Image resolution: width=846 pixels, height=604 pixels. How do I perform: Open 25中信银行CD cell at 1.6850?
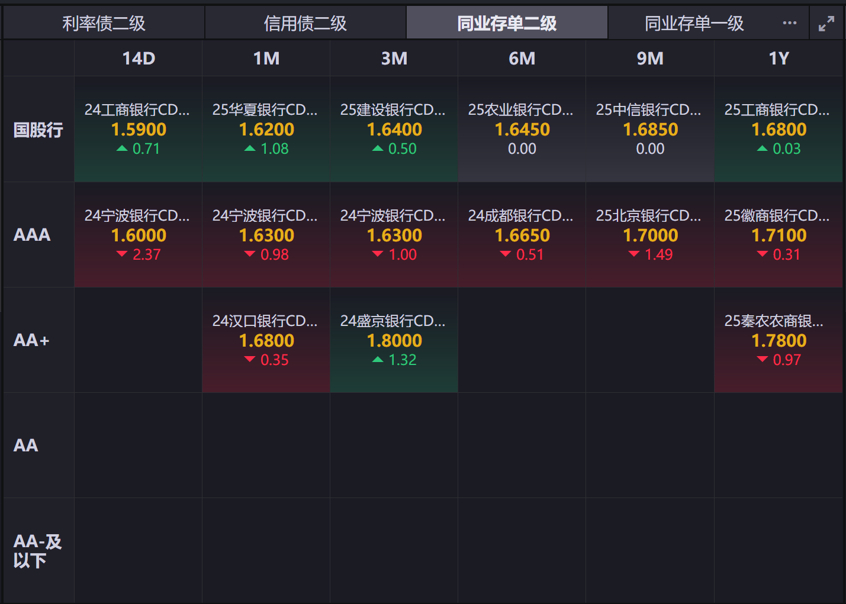650,130
